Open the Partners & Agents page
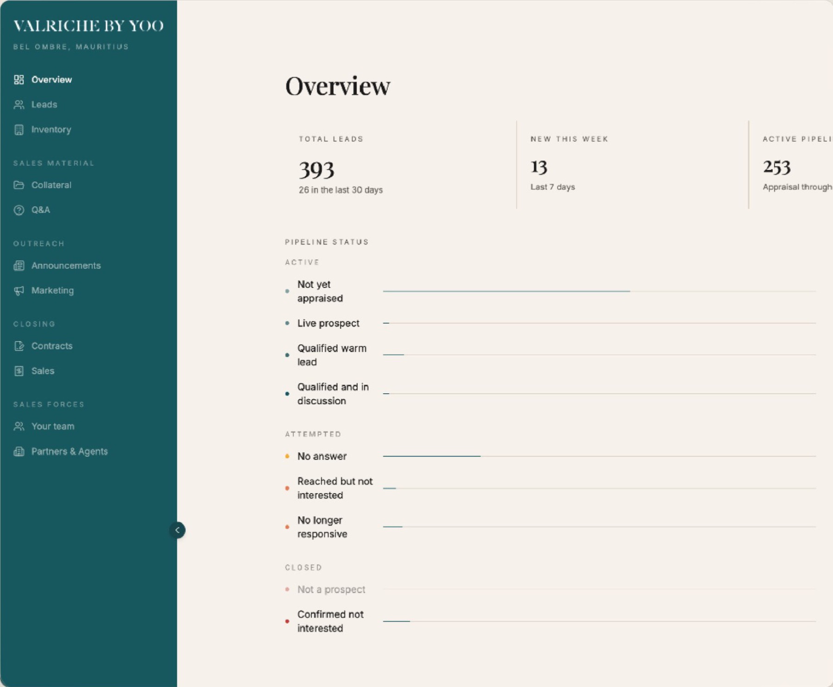833x687 pixels. (69, 452)
